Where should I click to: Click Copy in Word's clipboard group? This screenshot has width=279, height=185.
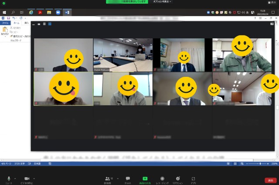[x=14, y=32]
